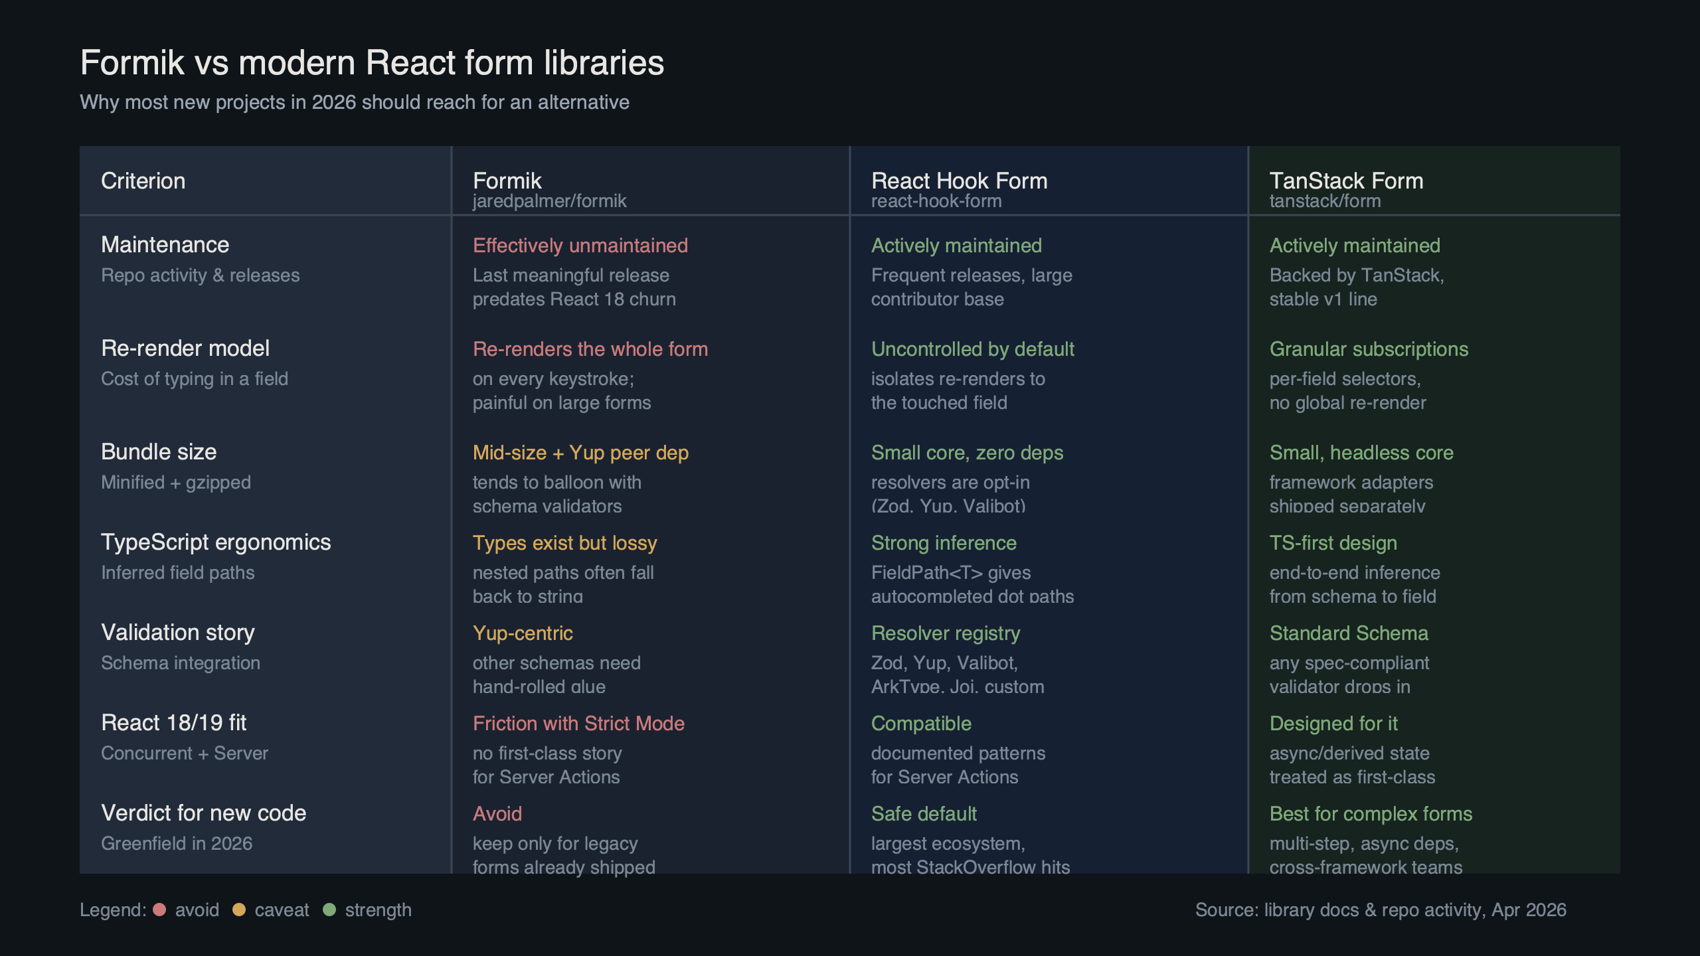Open the tanstack/form repo text

pos(1325,201)
